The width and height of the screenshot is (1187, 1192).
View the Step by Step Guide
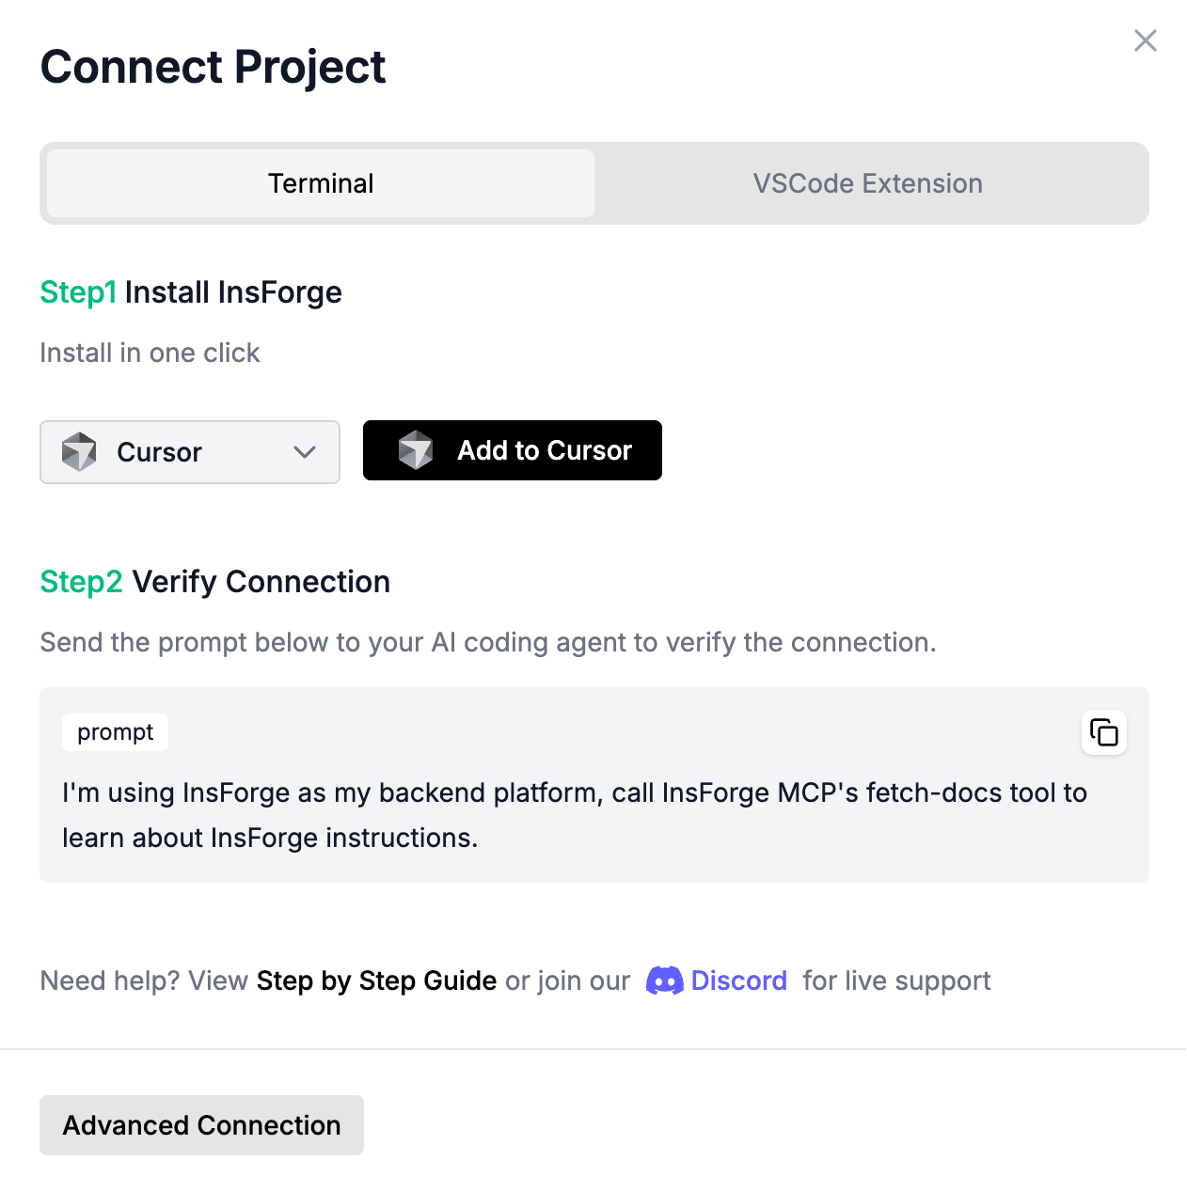point(375,980)
